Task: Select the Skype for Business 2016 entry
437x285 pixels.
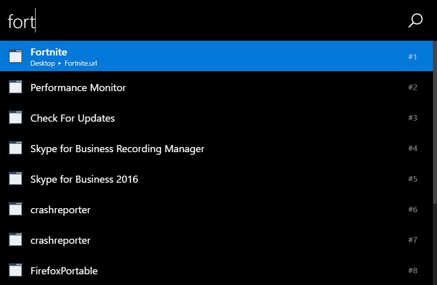Action: pos(216,178)
